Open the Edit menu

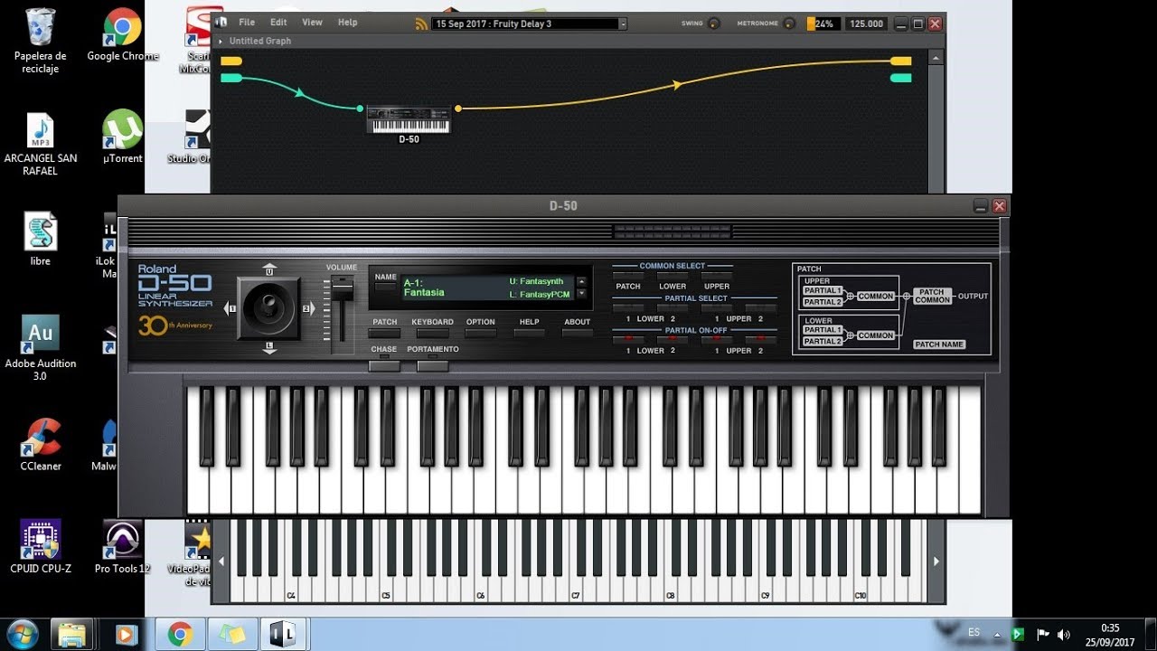tap(278, 23)
